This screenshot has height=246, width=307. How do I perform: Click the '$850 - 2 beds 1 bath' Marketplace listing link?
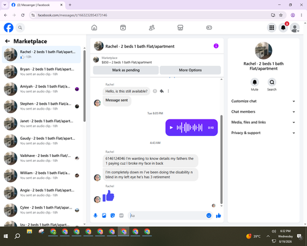[126, 62]
